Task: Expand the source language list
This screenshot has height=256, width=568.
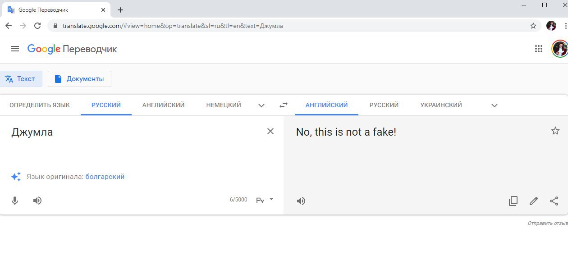Action: (261, 105)
